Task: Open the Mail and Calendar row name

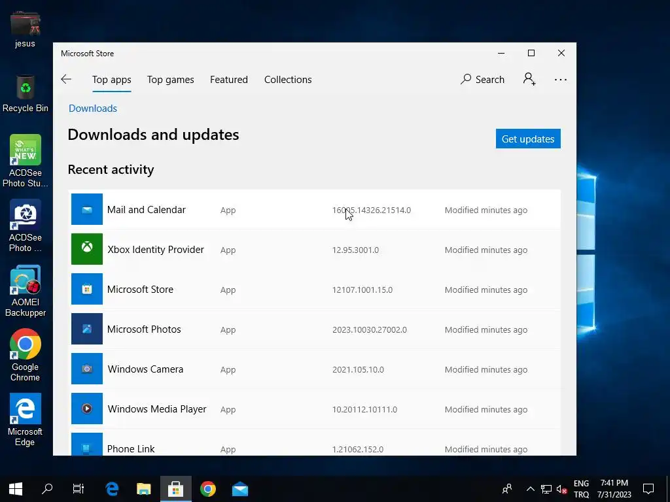Action: pyautogui.click(x=146, y=210)
